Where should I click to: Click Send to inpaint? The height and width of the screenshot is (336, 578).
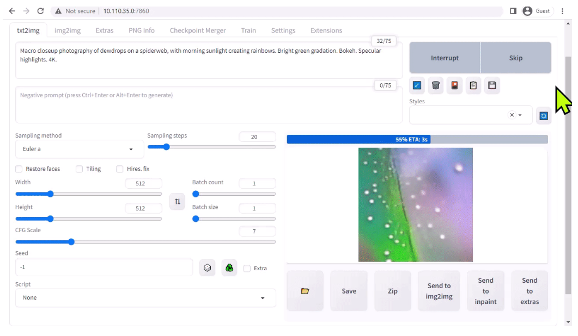[x=485, y=290]
